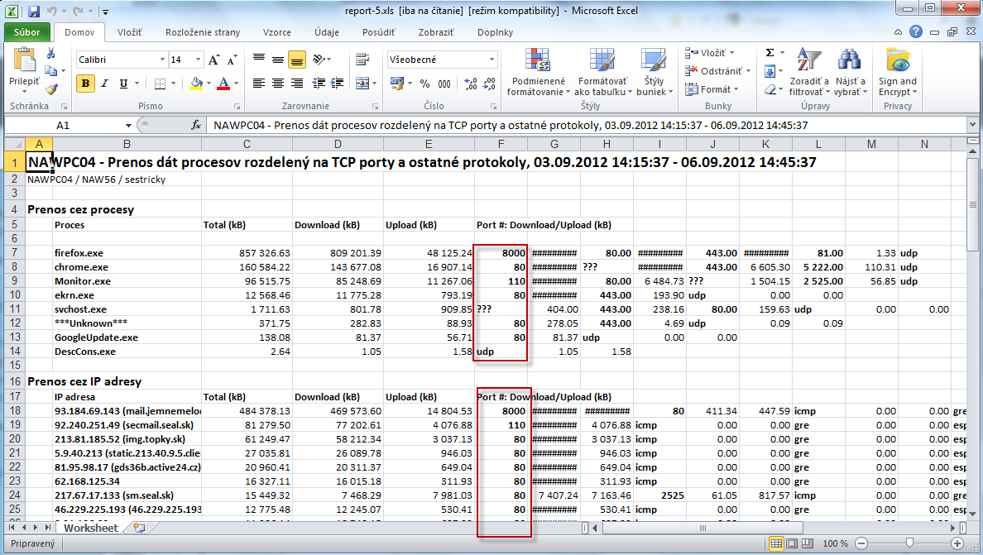Click Sign and Encrypt button
This screenshot has width=983, height=555.
898,72
